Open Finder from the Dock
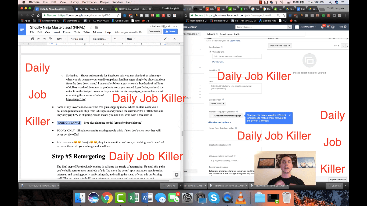Screen dimensions: 367x206 coord(80,198)
